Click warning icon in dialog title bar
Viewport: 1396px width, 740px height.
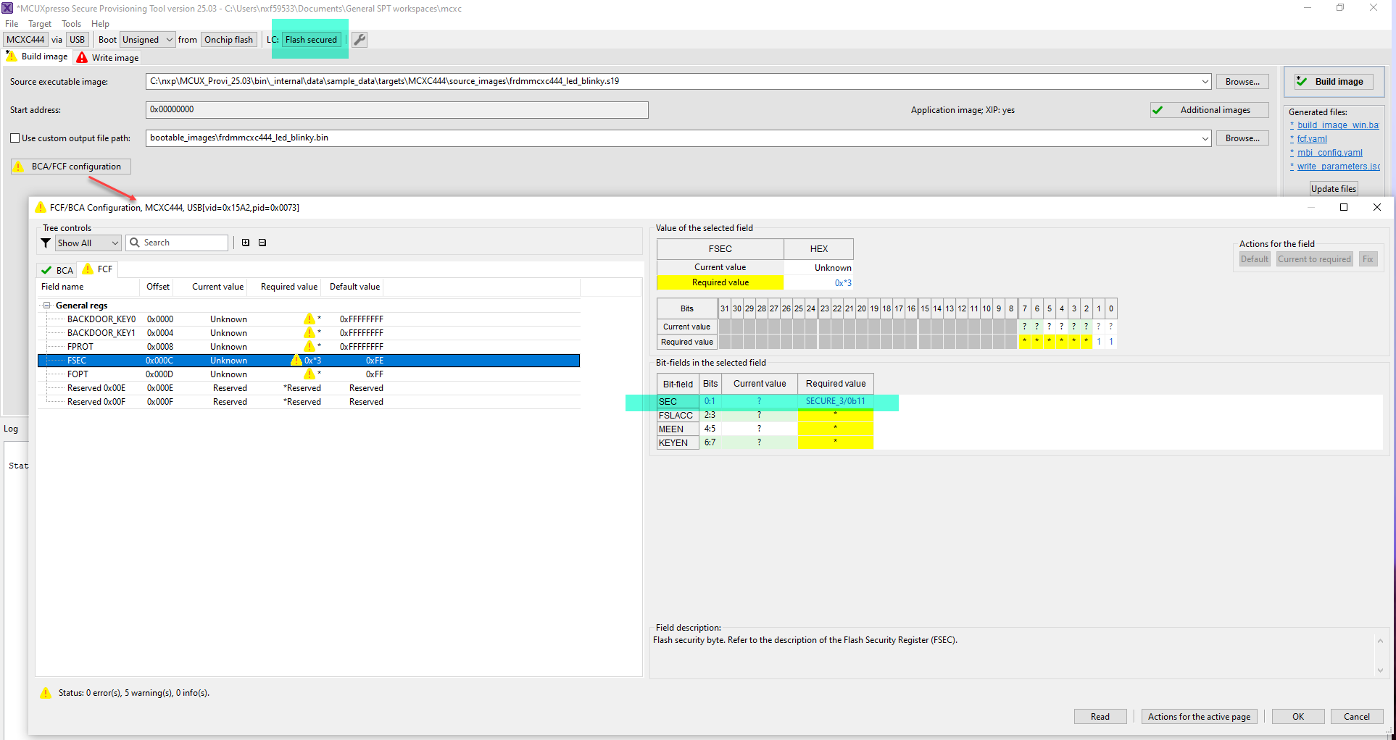tap(41, 207)
